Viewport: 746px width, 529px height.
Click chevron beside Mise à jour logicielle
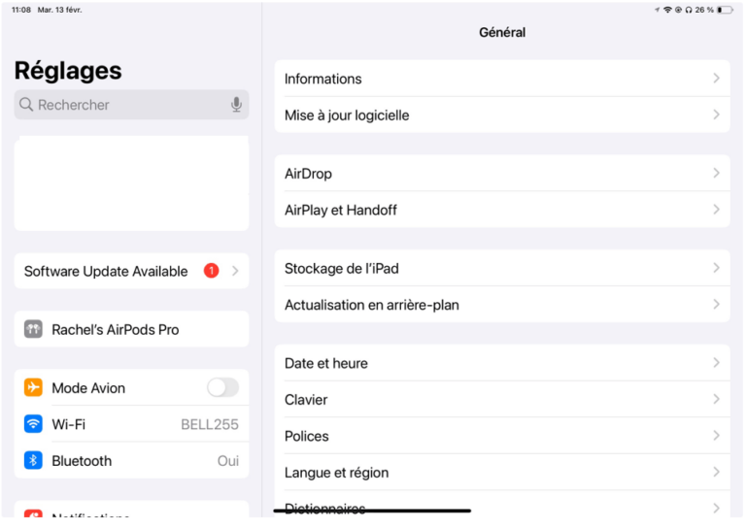point(717,115)
